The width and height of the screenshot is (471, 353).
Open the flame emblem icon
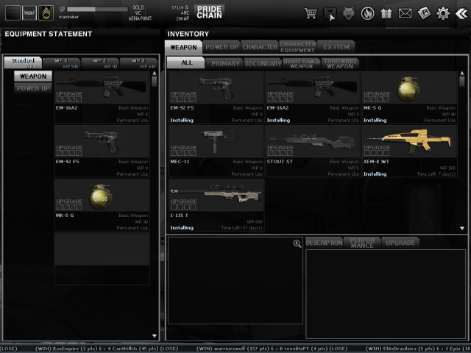368,13
